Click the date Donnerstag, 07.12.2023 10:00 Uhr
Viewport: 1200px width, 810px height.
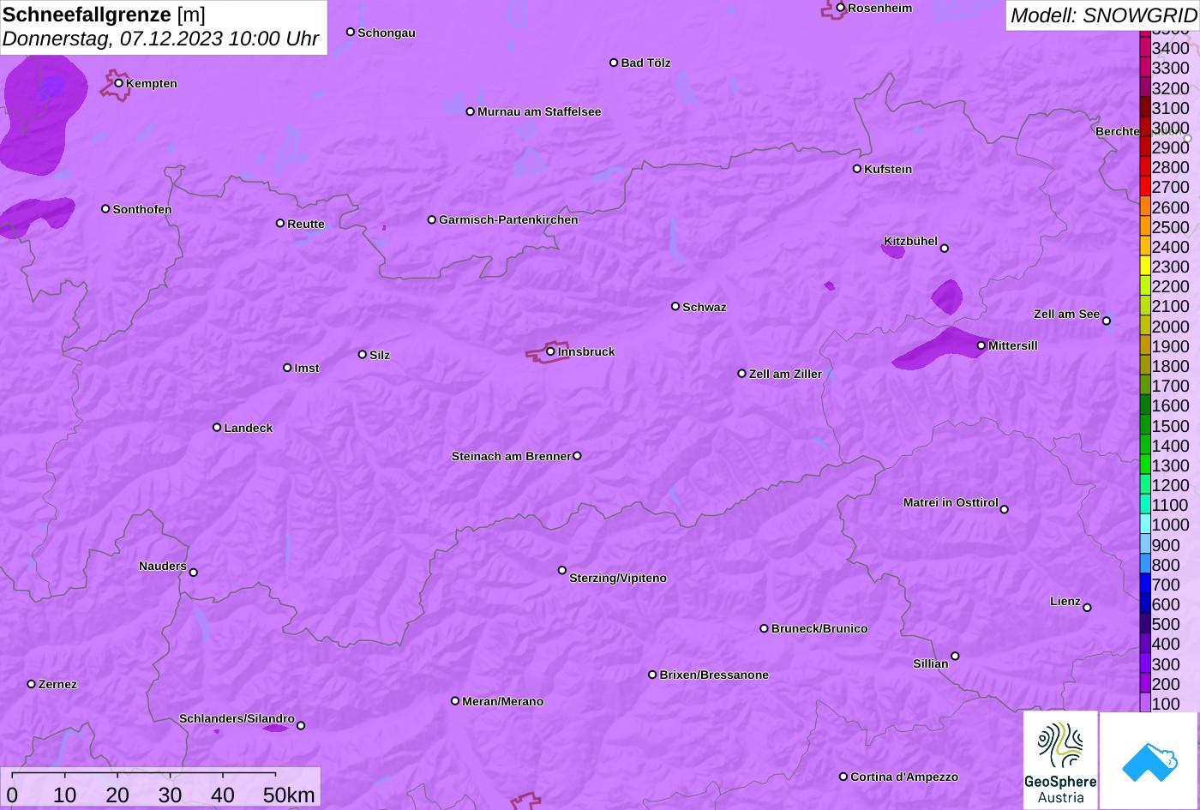pos(160,39)
